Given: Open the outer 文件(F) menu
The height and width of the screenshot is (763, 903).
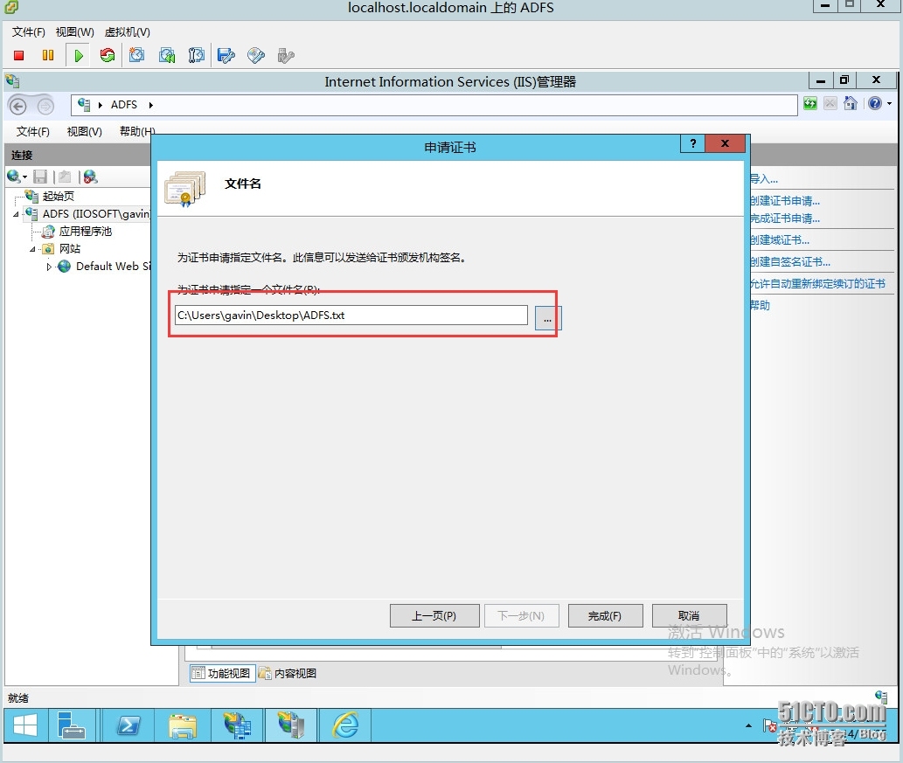Looking at the screenshot, I should coord(28,32).
